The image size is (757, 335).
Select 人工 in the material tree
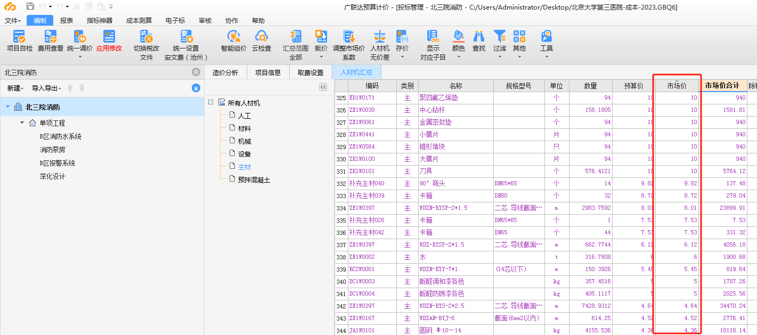click(x=245, y=116)
